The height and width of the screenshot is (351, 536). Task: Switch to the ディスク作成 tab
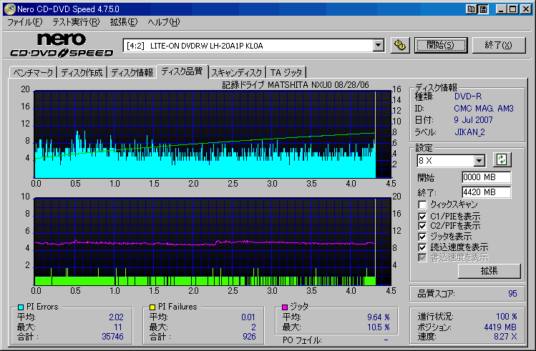[x=82, y=73]
